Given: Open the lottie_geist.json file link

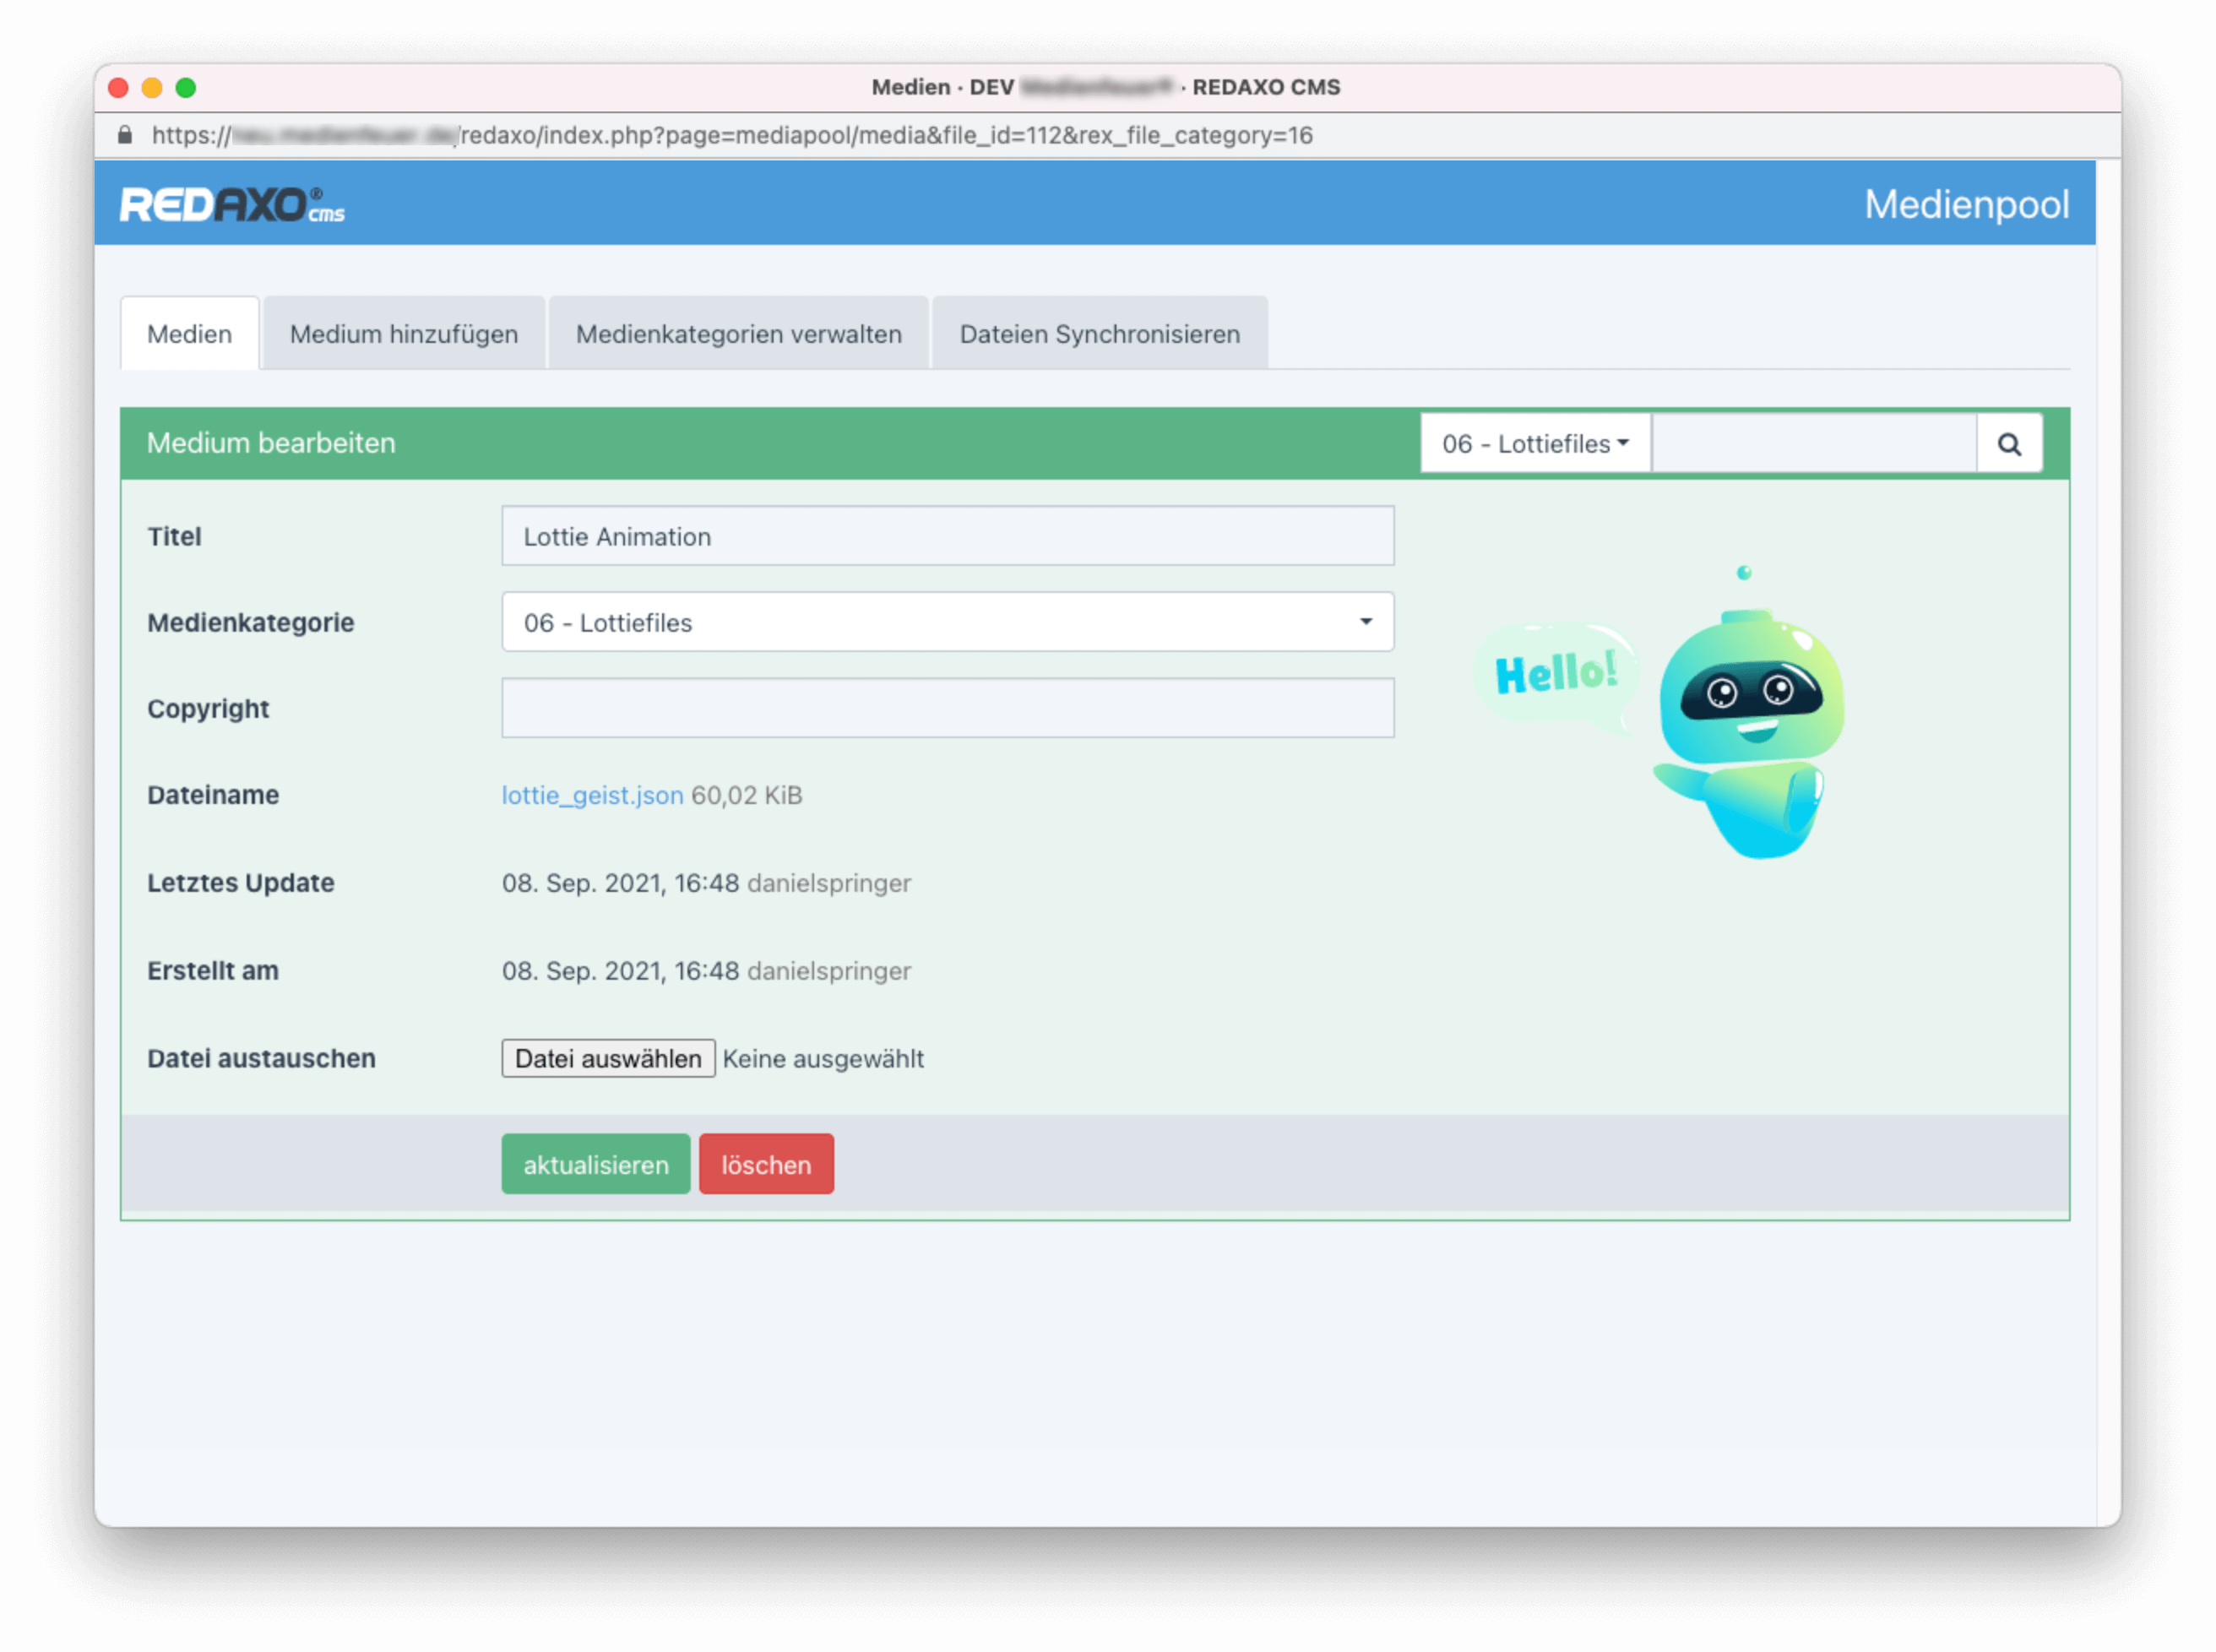Looking at the screenshot, I should [x=592, y=795].
